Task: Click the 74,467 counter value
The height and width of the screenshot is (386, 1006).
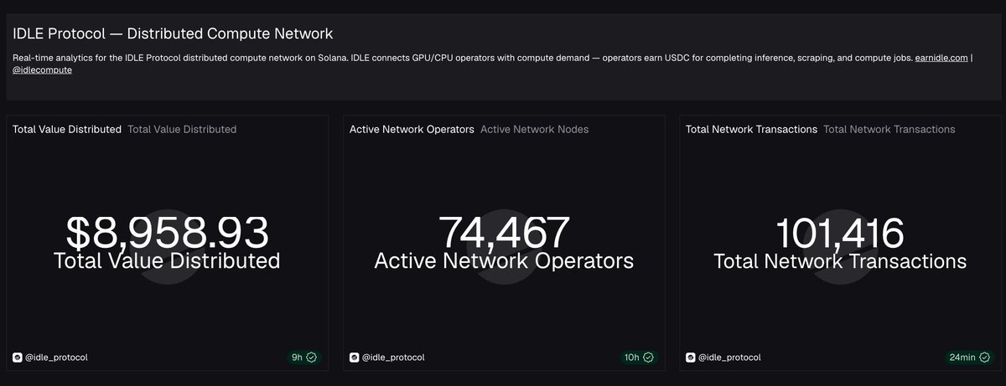Action: click(x=504, y=232)
